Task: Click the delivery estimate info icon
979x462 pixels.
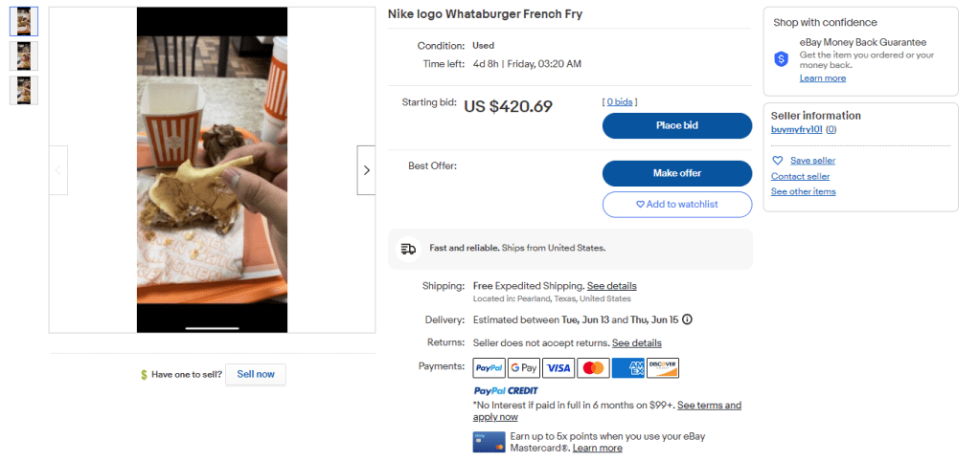Action: pyautogui.click(x=687, y=319)
